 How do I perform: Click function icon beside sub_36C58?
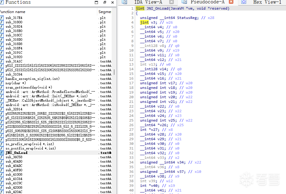coord(2,157)
